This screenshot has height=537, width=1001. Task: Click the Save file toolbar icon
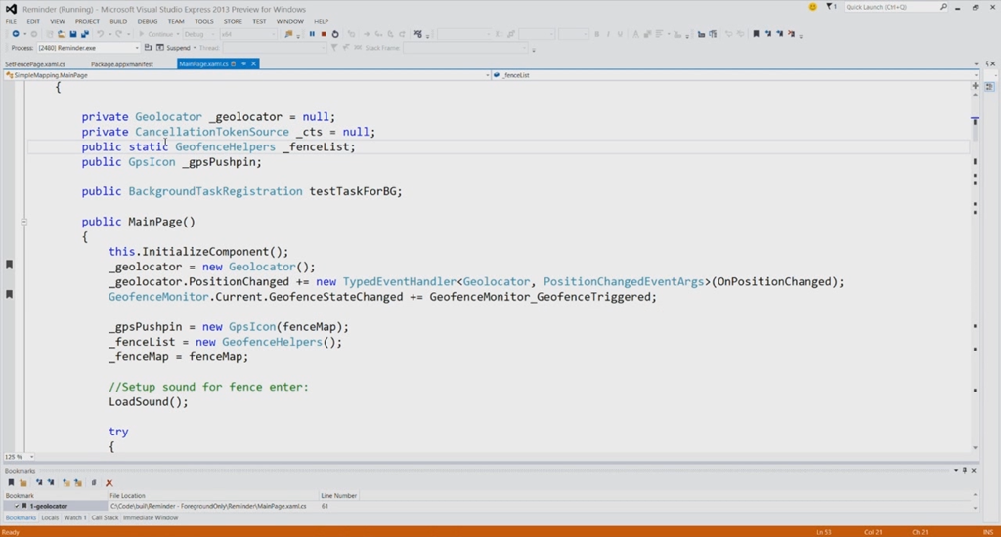pos(72,34)
